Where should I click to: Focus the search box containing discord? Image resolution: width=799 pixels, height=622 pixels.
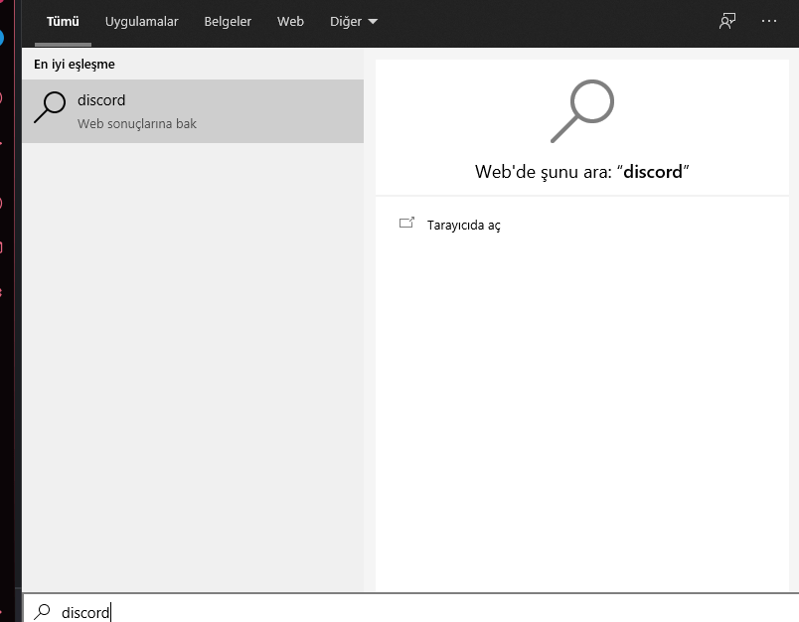410,608
